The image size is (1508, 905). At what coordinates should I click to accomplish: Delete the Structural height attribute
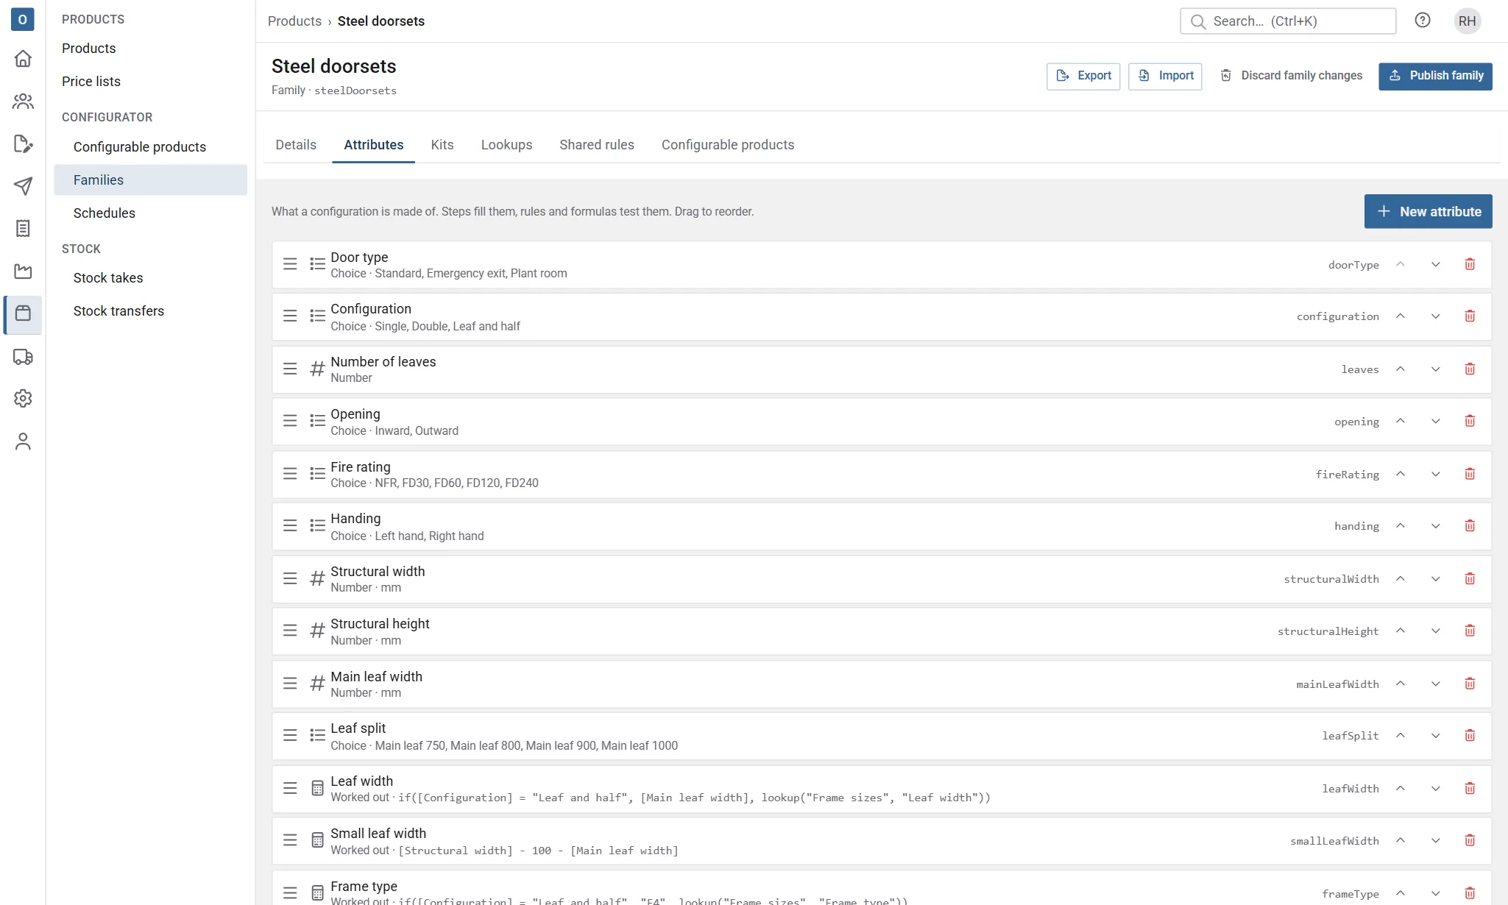[1470, 631]
